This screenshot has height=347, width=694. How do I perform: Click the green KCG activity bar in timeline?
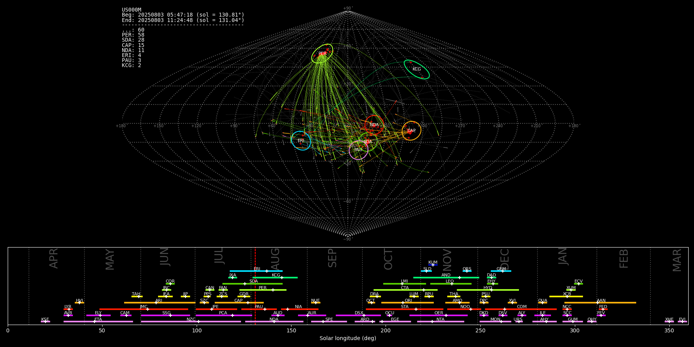pos(275,278)
